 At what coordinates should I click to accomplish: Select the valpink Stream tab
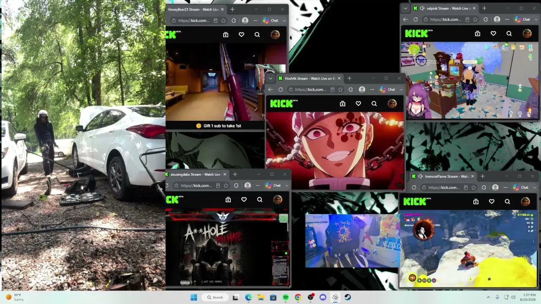click(x=445, y=8)
